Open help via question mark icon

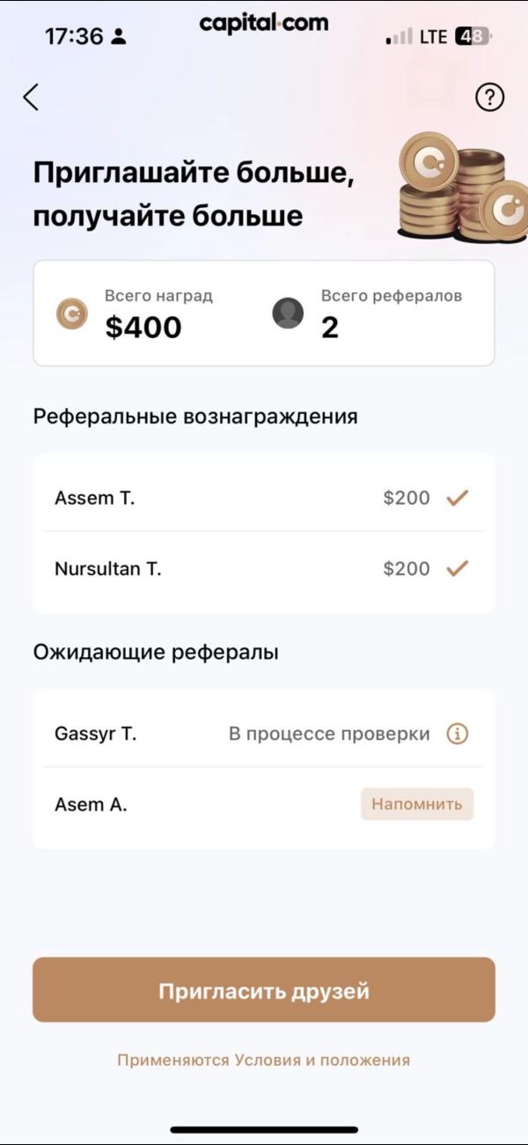489,98
